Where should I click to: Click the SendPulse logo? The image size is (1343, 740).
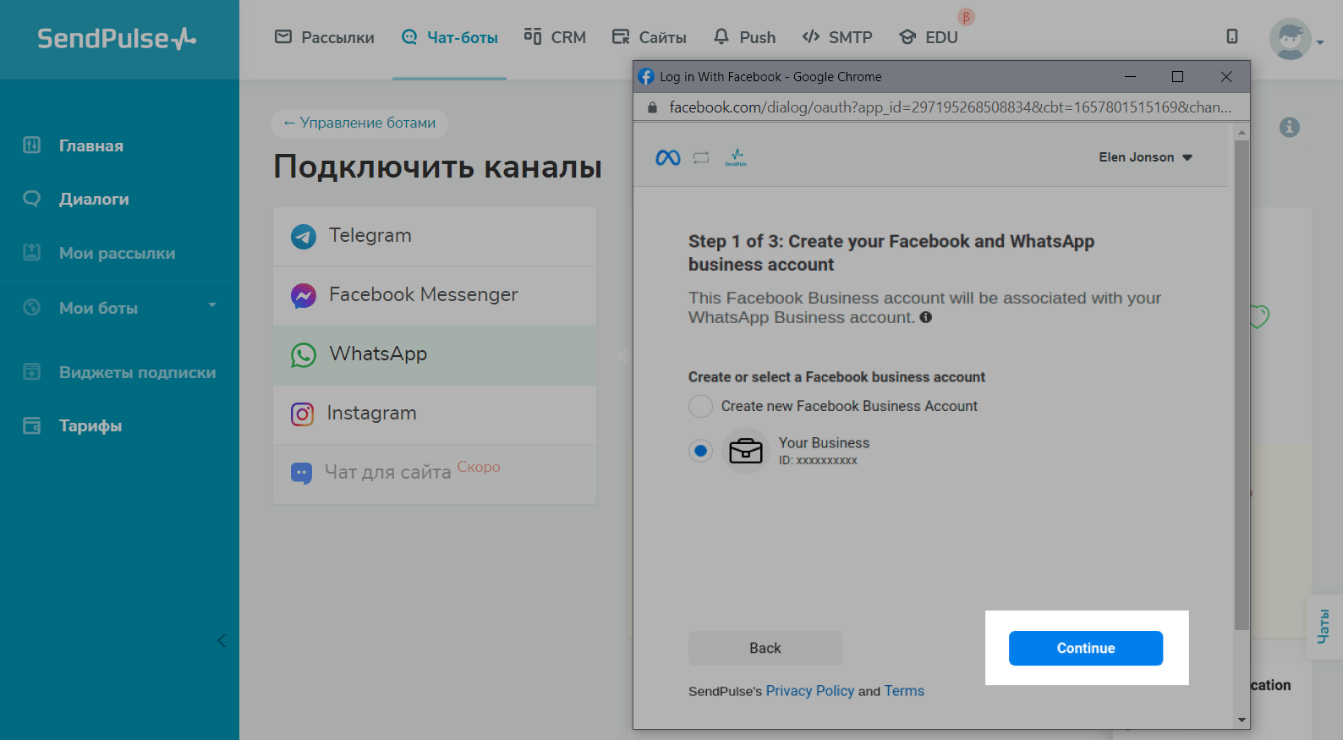pos(117,38)
